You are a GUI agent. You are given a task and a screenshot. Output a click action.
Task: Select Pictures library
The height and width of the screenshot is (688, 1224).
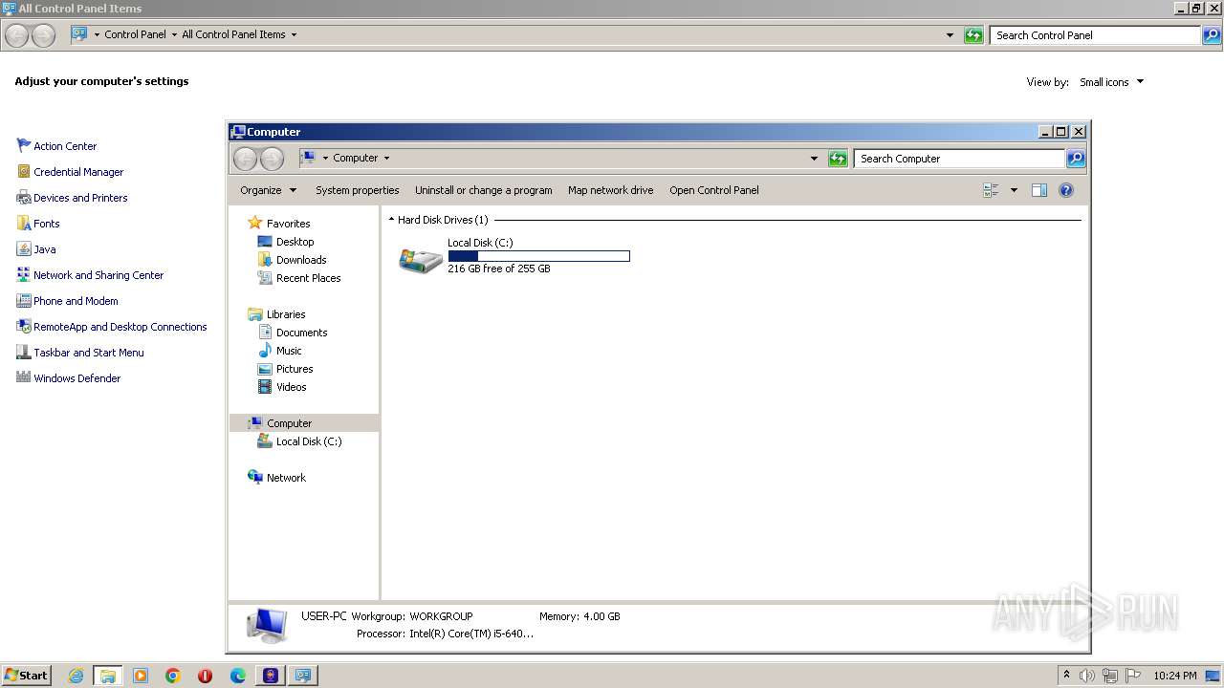(295, 369)
